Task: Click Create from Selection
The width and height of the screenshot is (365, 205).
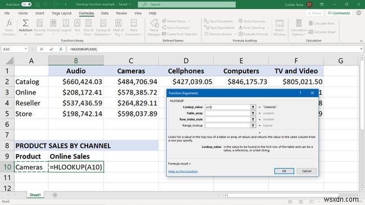Action: [x=180, y=34]
